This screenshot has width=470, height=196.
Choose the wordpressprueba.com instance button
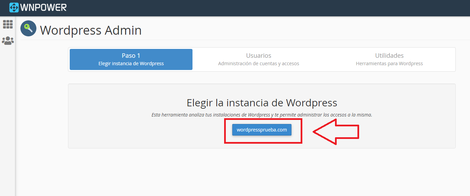click(x=262, y=130)
